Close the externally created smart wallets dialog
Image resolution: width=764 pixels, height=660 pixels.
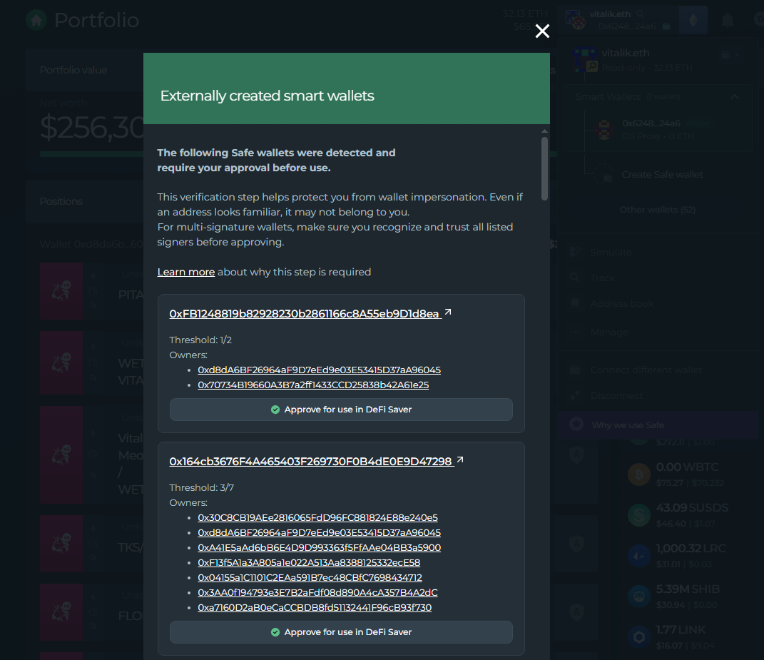coord(542,31)
